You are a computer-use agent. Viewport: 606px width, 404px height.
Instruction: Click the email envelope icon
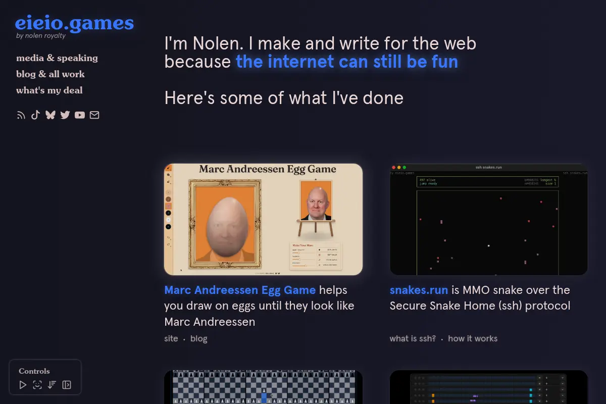click(x=94, y=115)
